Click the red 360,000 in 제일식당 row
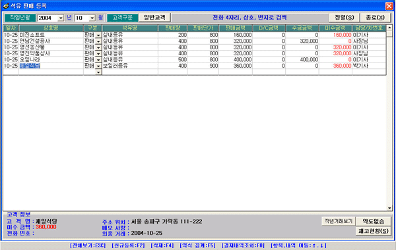 (x=335, y=66)
